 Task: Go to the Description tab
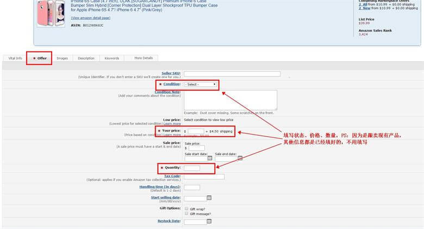(x=86, y=58)
